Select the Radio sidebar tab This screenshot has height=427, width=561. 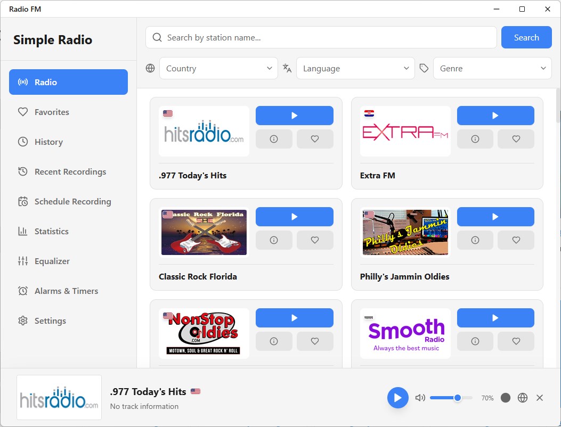(68, 82)
